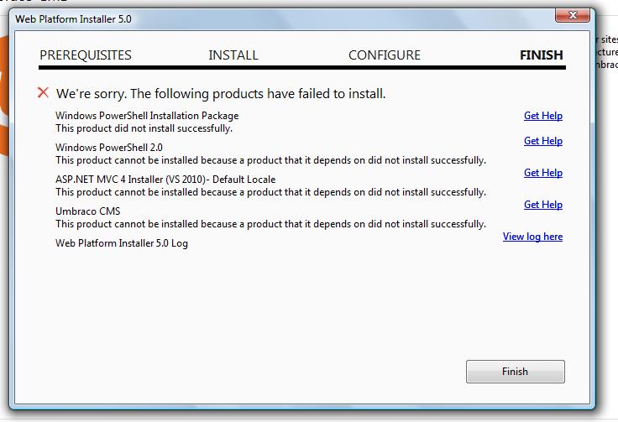
Task: Select the FINISH step heading
Action: pos(541,55)
